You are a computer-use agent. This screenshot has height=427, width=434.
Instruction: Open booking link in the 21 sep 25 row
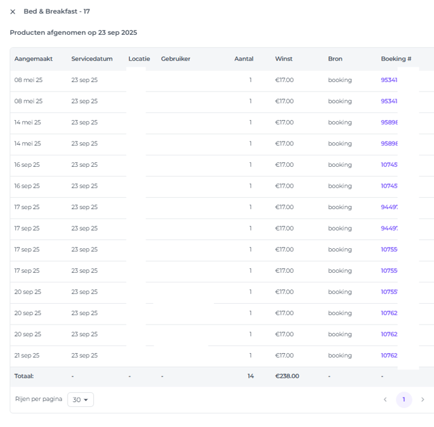click(389, 356)
